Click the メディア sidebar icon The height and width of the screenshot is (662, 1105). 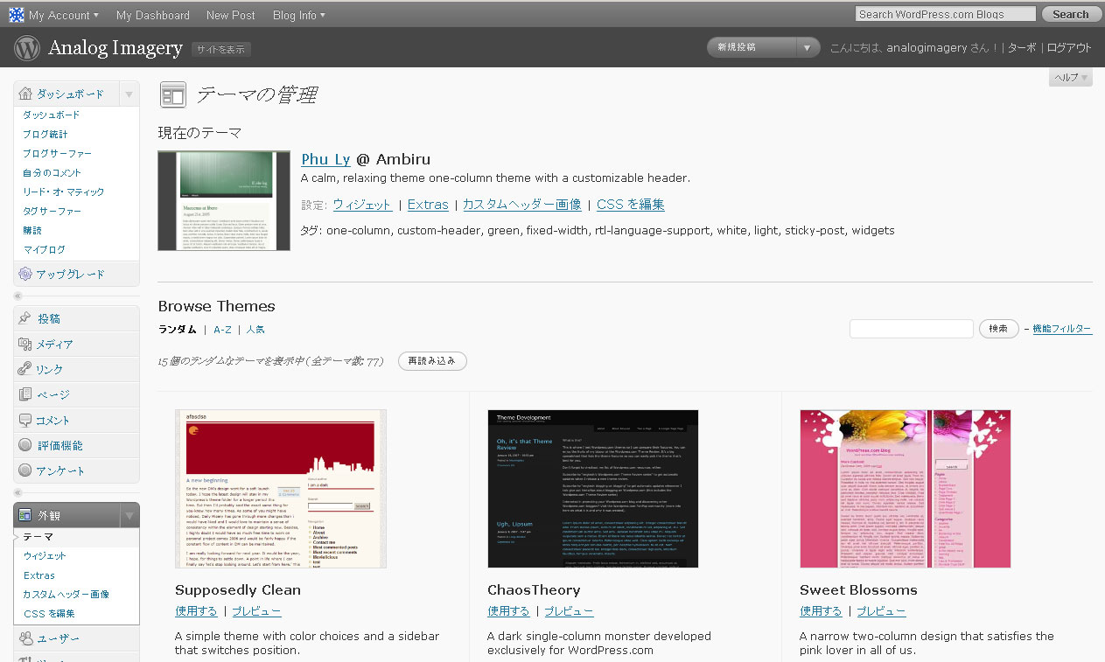click(x=25, y=344)
